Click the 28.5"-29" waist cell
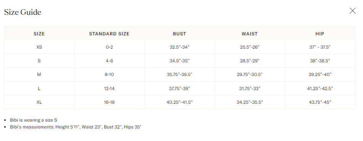The image size is (363, 141). click(250, 61)
